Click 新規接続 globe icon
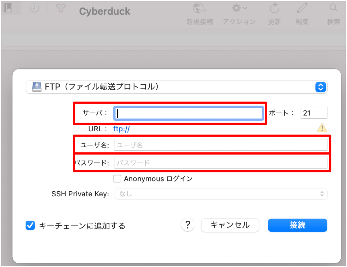Image resolution: width=347 pixels, height=267 pixels. 200,8
